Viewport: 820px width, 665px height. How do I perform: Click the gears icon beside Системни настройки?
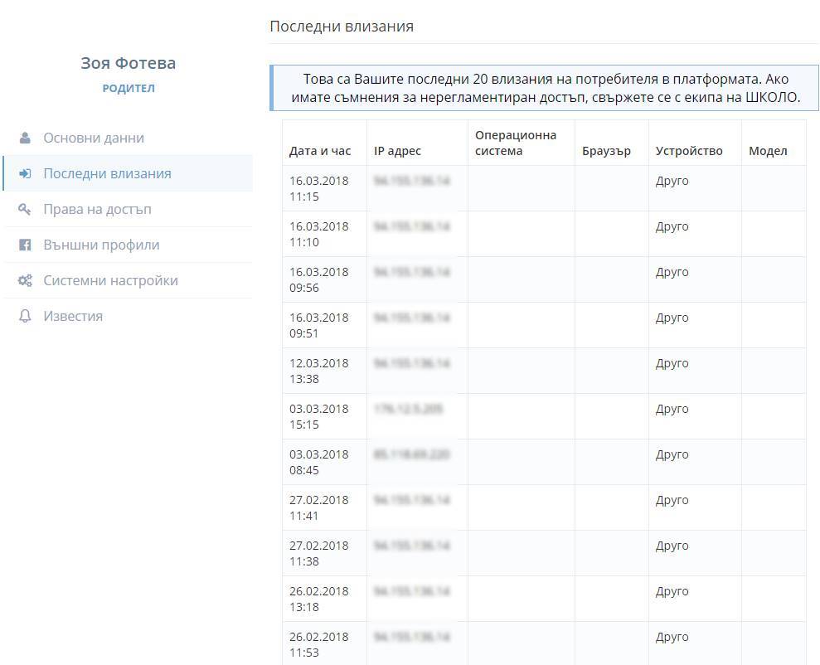tap(25, 280)
